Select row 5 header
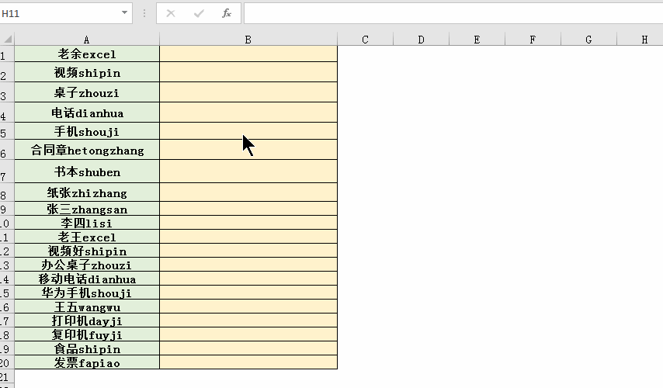663x388 pixels. [x=7, y=131]
